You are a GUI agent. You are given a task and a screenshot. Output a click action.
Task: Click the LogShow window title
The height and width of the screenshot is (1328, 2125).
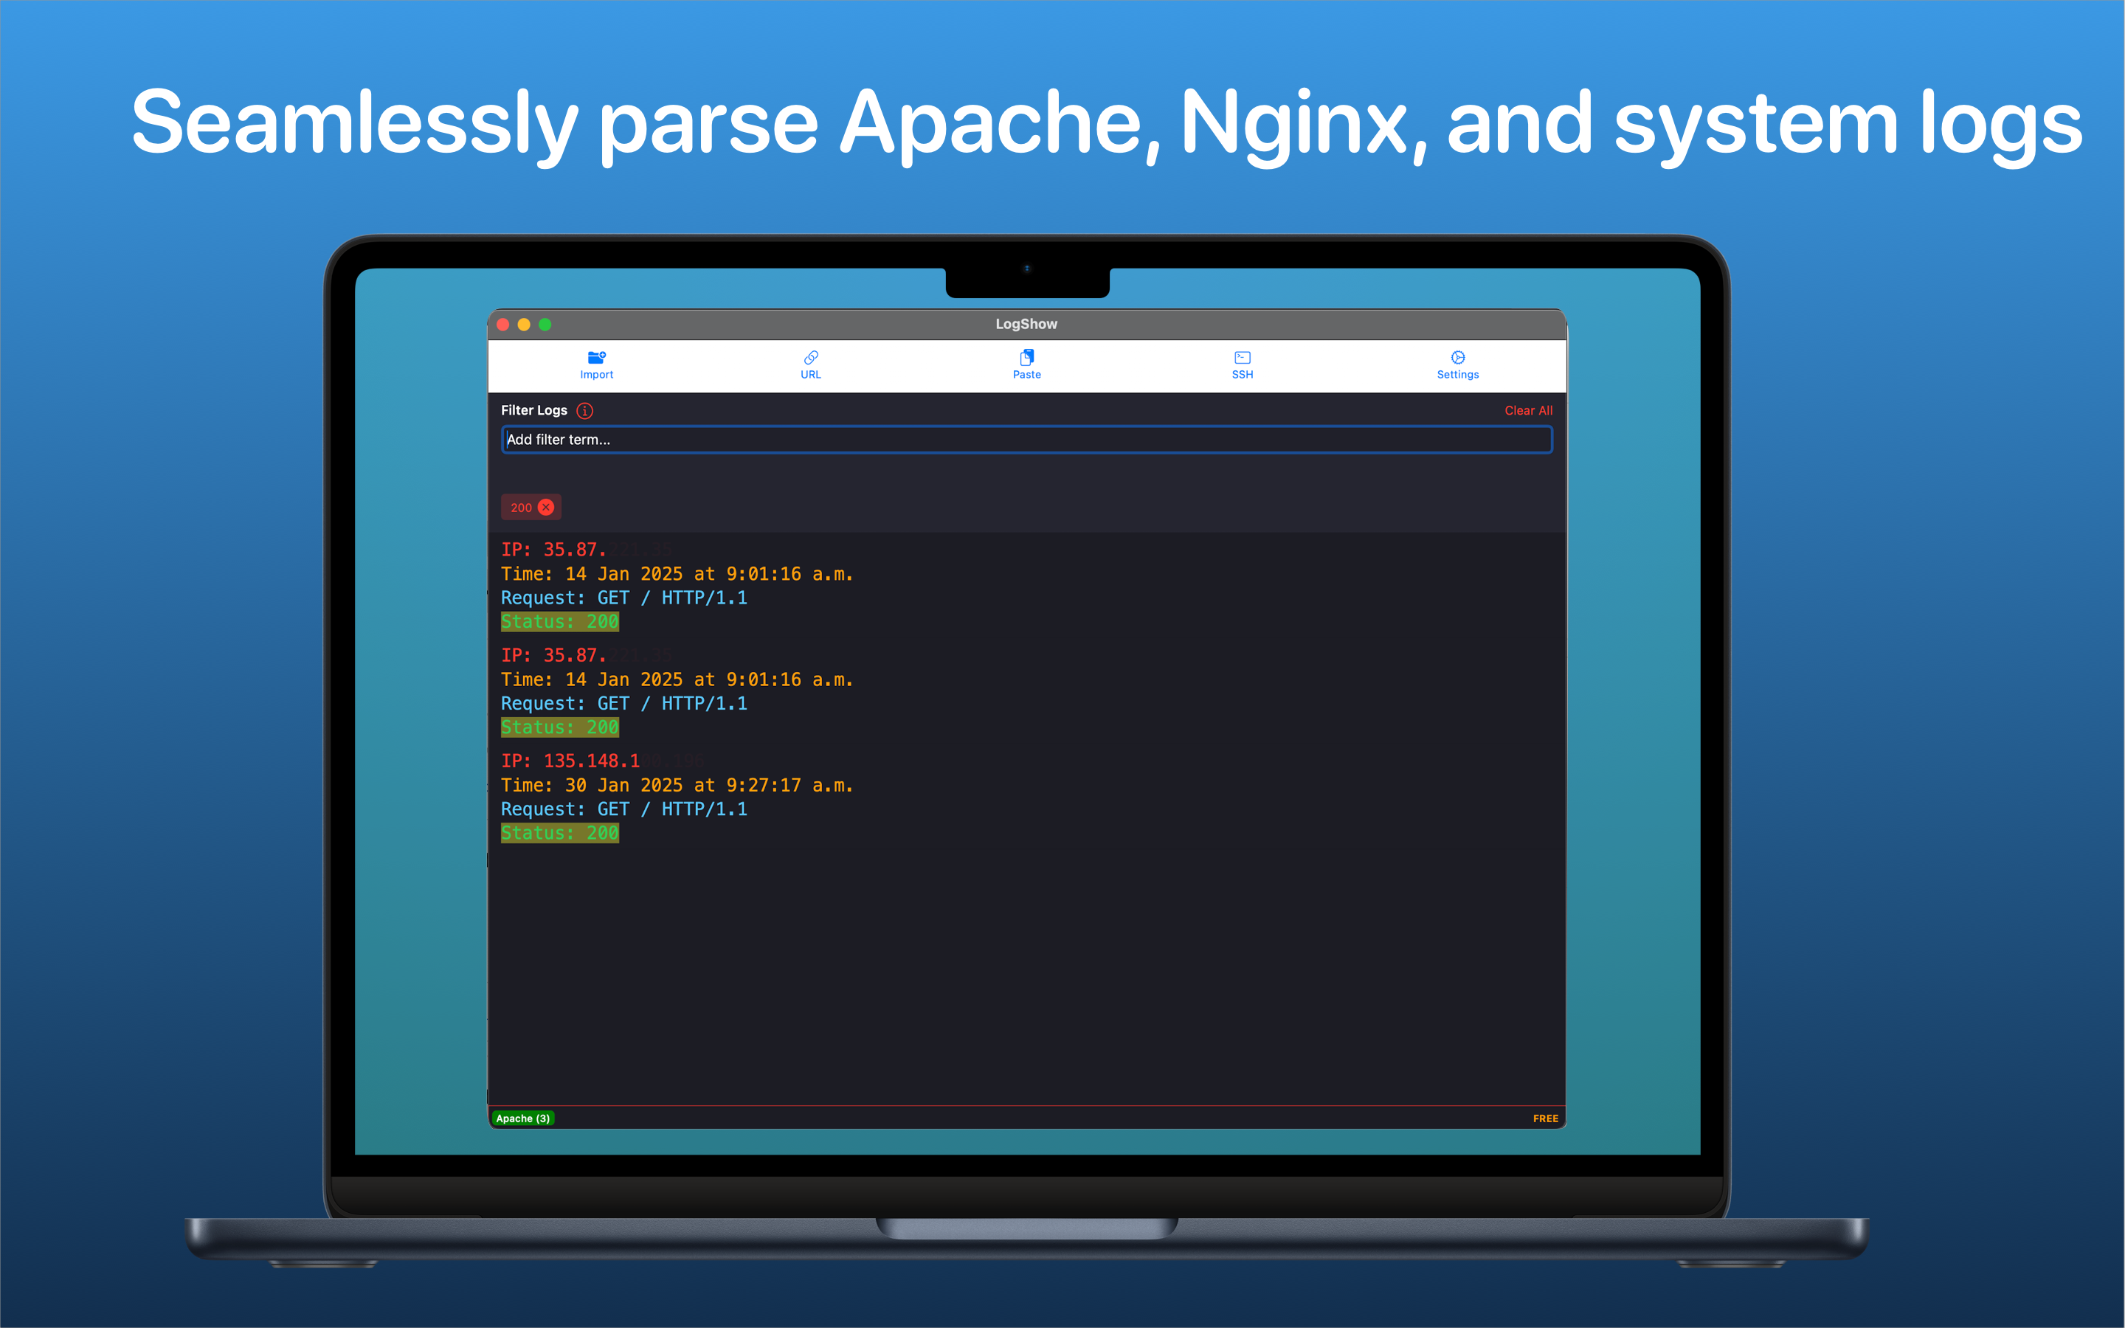1026,324
